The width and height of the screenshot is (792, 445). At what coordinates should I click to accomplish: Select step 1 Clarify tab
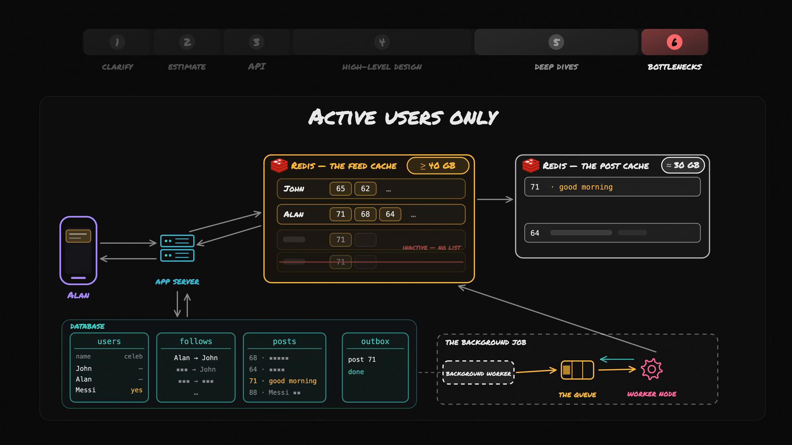(117, 42)
